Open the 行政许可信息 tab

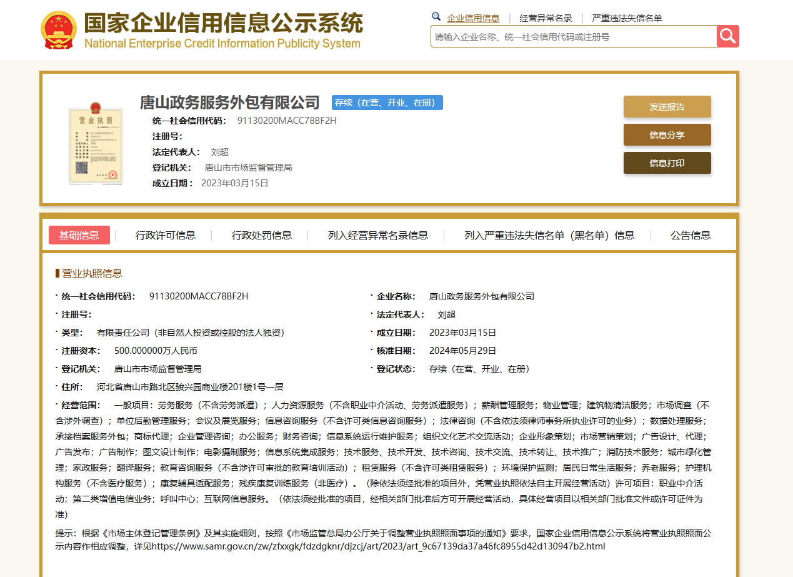tap(166, 235)
